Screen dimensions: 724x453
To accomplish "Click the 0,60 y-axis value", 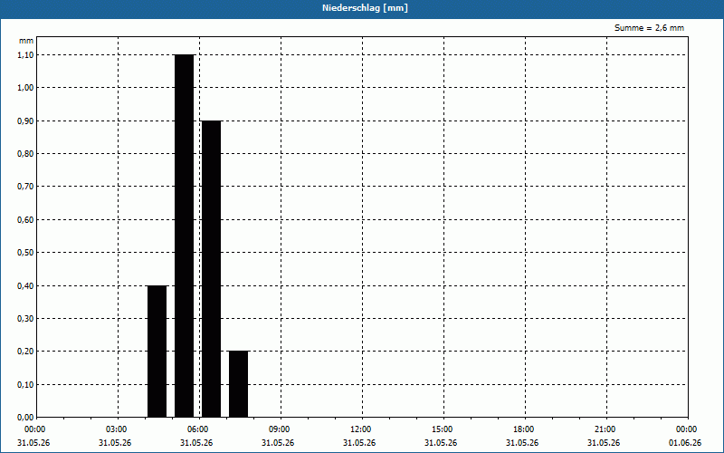I will click(x=25, y=219).
